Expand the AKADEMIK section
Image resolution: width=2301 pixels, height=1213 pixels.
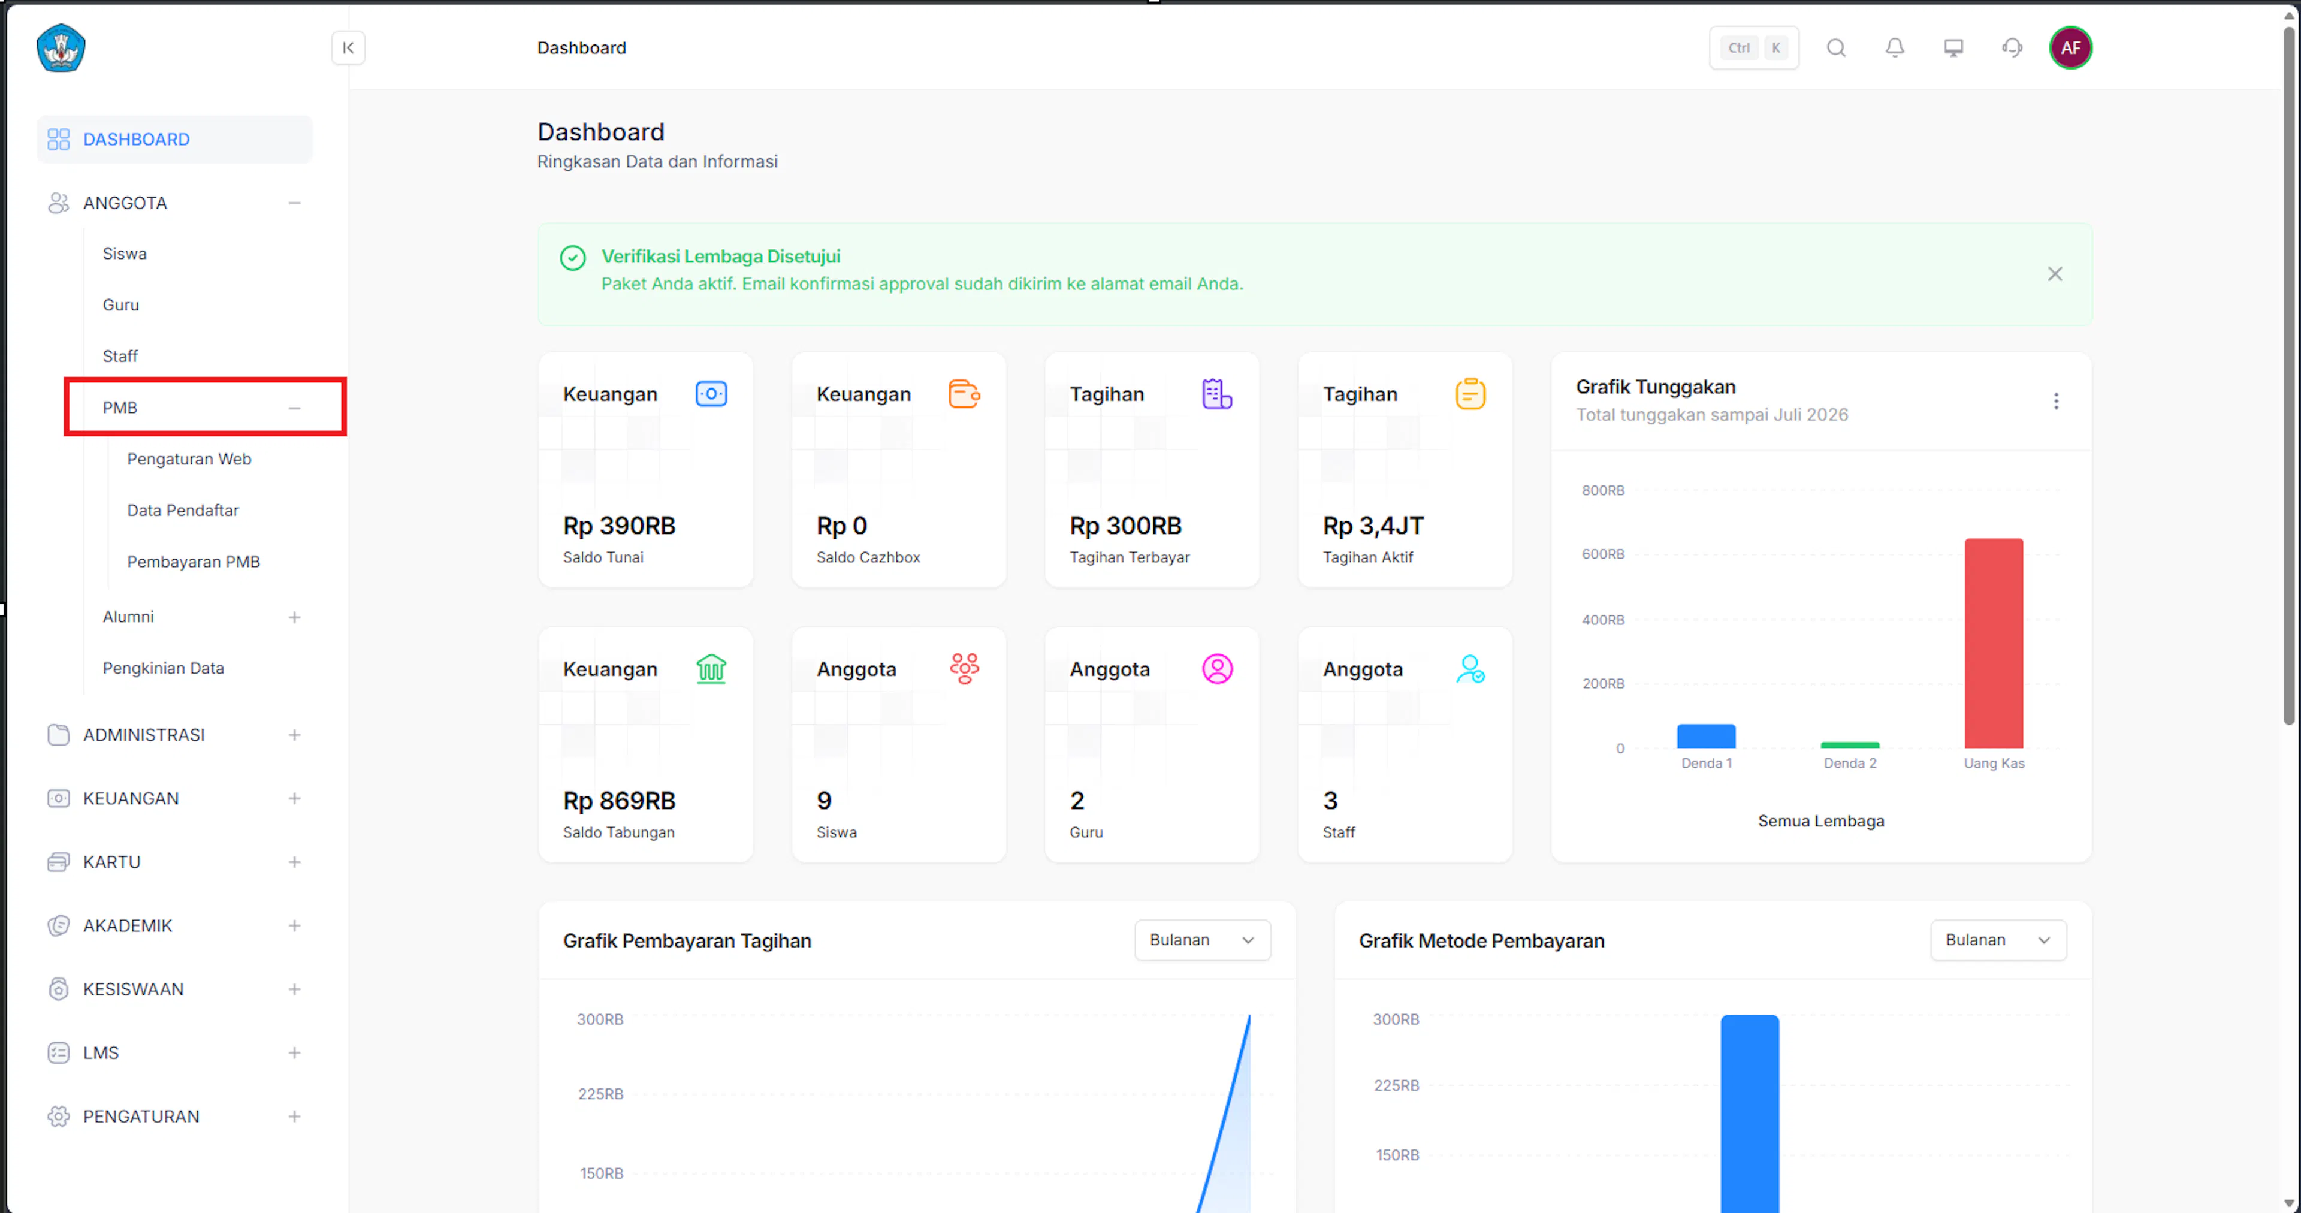pyautogui.click(x=294, y=925)
